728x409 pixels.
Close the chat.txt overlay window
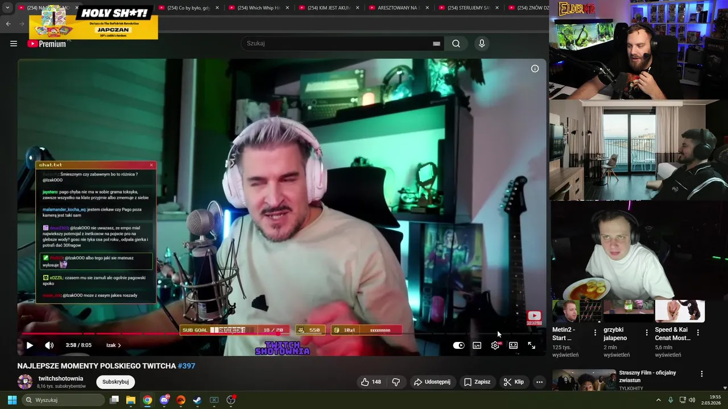[x=151, y=165]
